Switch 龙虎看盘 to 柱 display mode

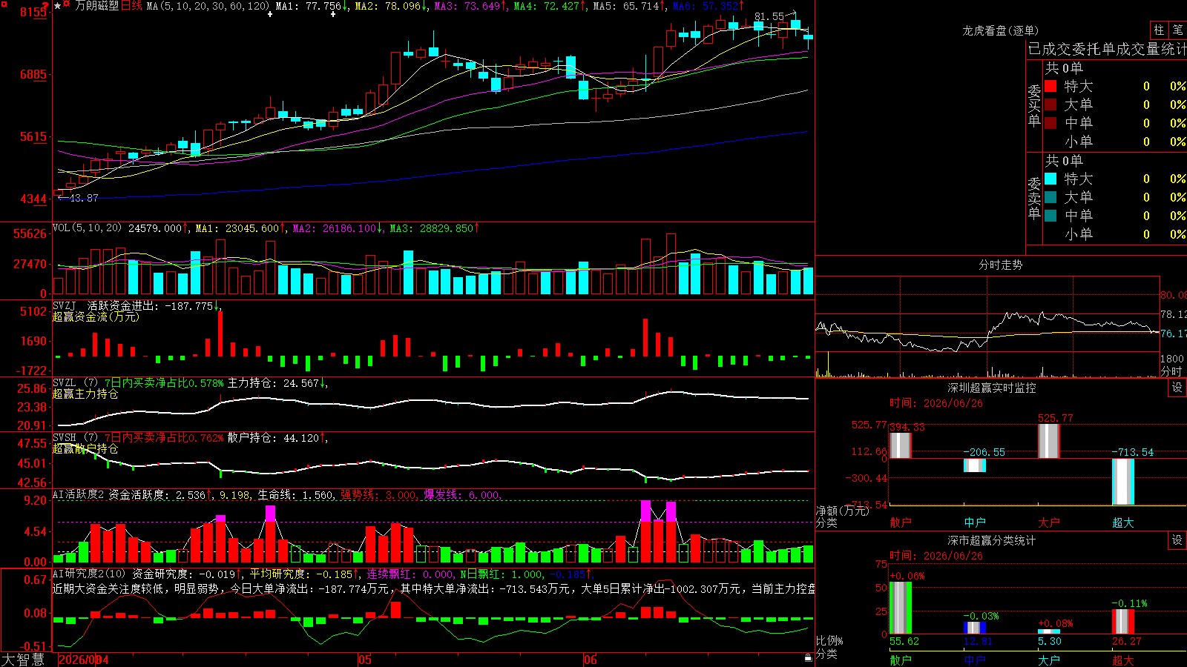pos(1159,30)
